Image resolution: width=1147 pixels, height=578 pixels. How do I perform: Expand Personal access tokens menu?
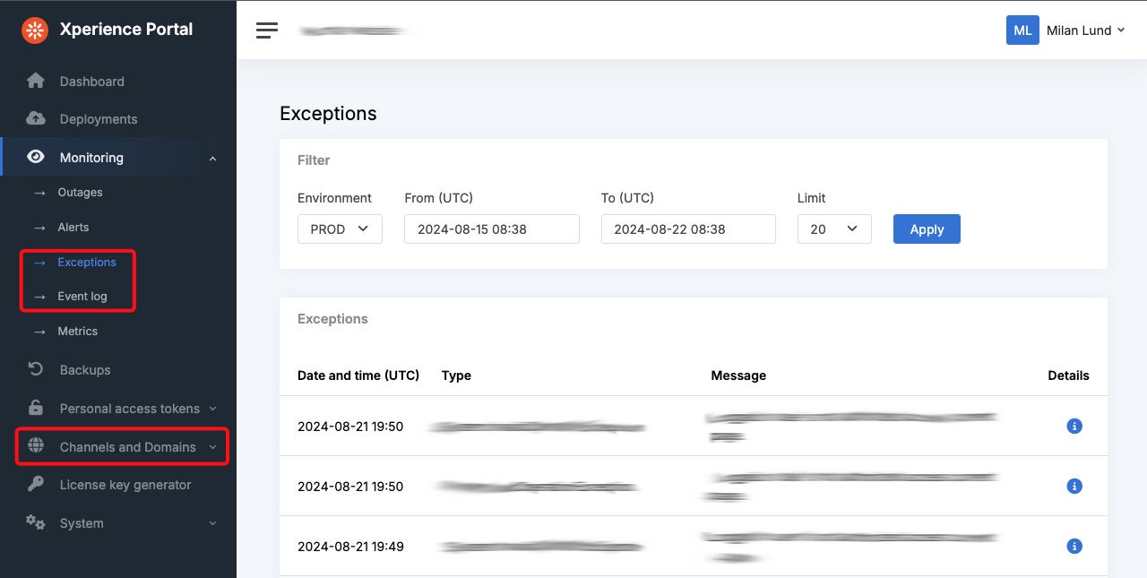[x=212, y=409]
